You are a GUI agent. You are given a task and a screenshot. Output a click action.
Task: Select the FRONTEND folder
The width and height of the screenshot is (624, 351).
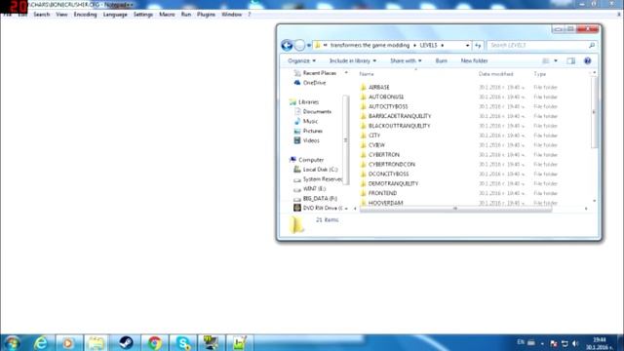(x=378, y=193)
